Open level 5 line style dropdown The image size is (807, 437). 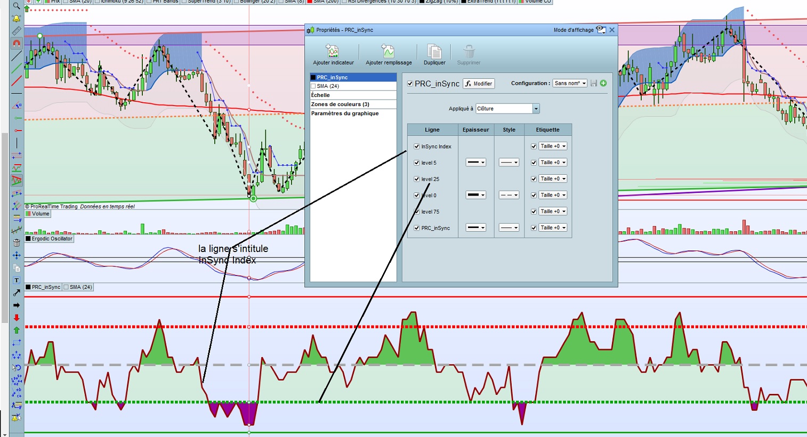tap(509, 163)
